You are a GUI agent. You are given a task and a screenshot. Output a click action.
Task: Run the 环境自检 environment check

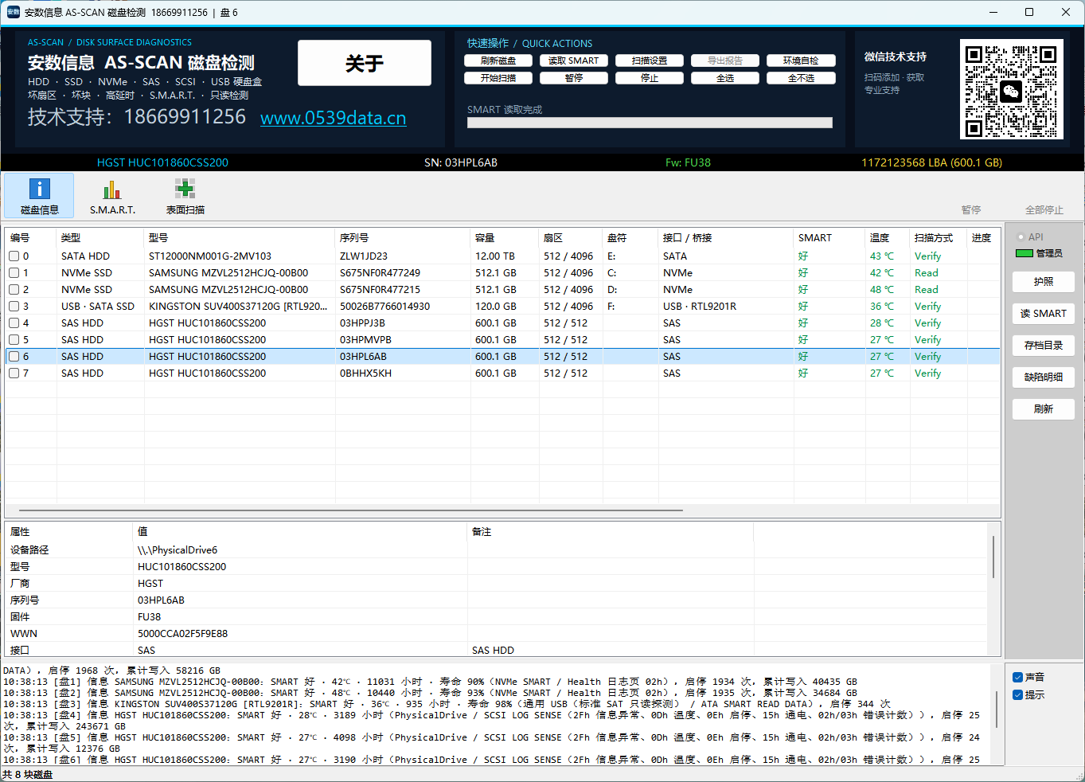(x=801, y=61)
